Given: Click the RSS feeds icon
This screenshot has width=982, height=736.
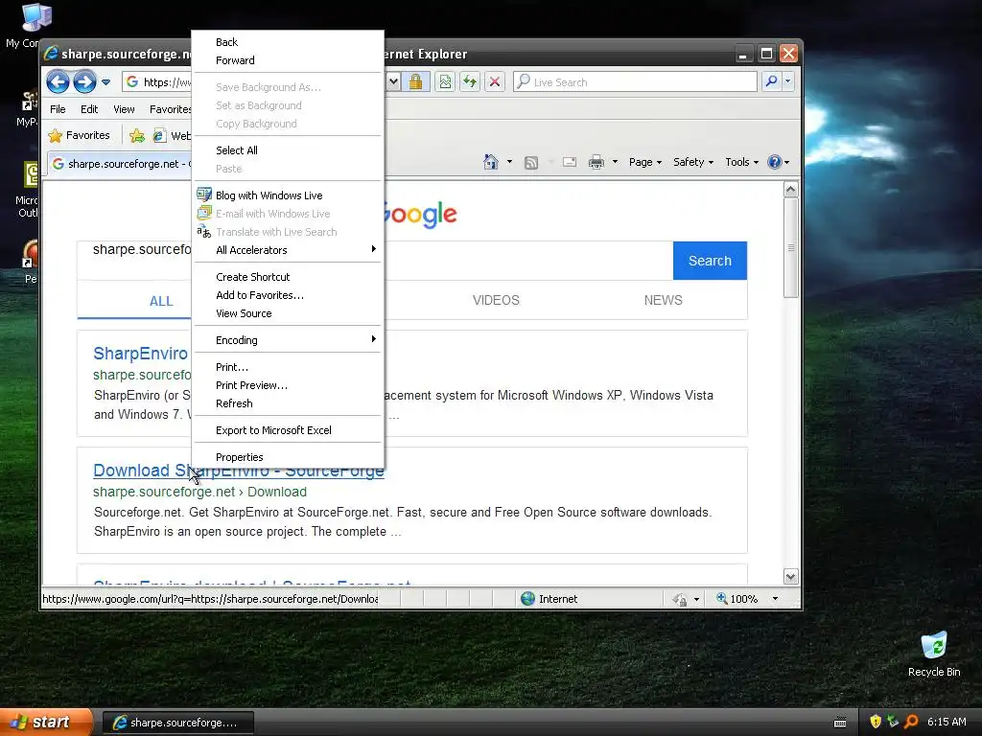Looking at the screenshot, I should pos(531,163).
